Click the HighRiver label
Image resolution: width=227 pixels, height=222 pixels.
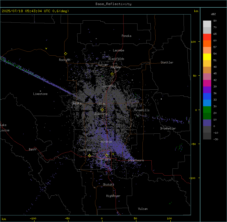pos(113,196)
